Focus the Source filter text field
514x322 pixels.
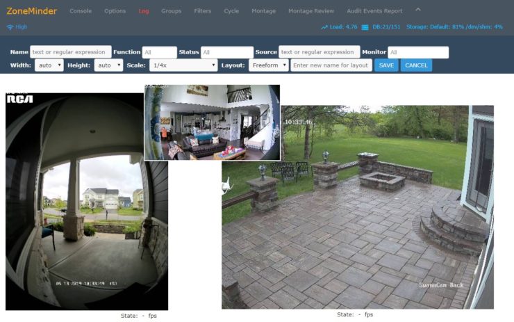coord(320,52)
